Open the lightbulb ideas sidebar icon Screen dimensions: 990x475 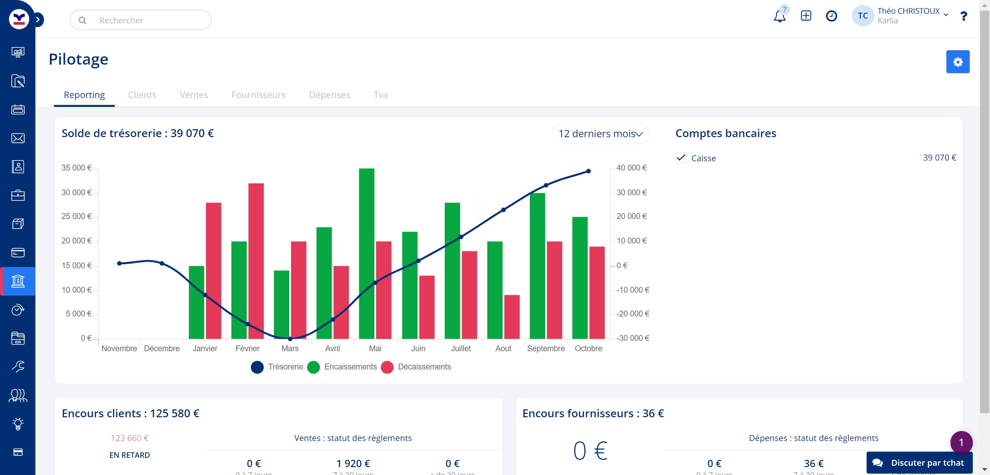click(18, 424)
